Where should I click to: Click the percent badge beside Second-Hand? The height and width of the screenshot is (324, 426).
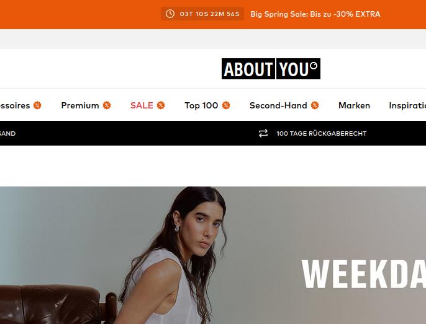tap(315, 105)
